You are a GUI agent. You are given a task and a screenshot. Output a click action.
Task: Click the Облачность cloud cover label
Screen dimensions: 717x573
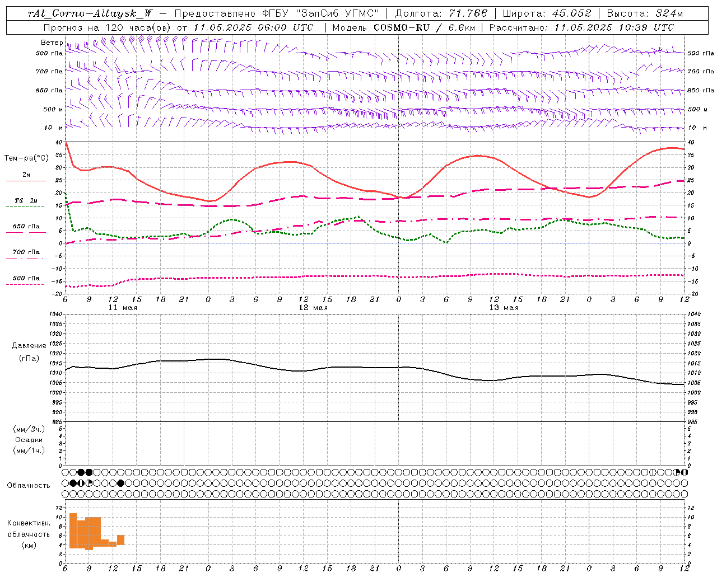coord(29,485)
